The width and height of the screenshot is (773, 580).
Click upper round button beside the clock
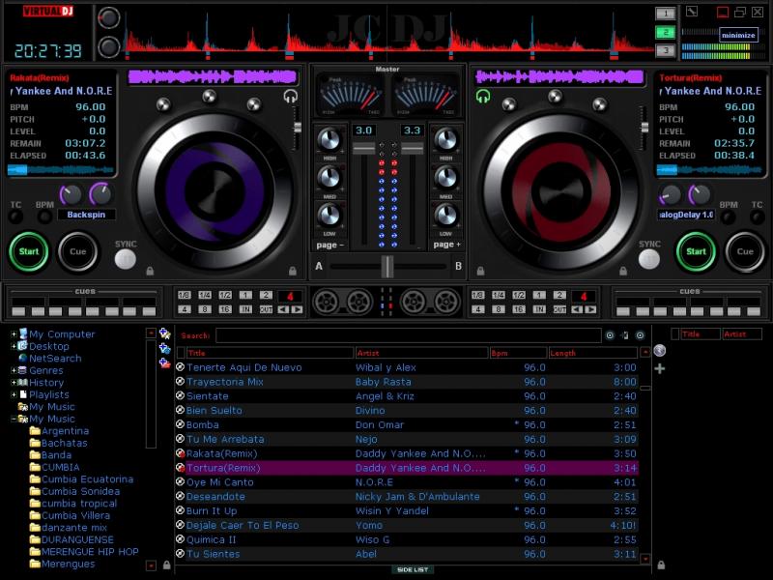tap(108, 18)
